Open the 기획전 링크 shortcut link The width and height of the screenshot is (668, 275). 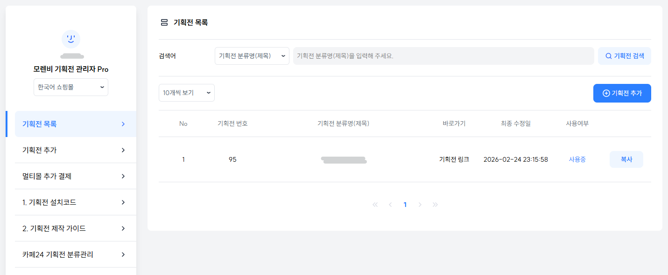[x=454, y=159]
